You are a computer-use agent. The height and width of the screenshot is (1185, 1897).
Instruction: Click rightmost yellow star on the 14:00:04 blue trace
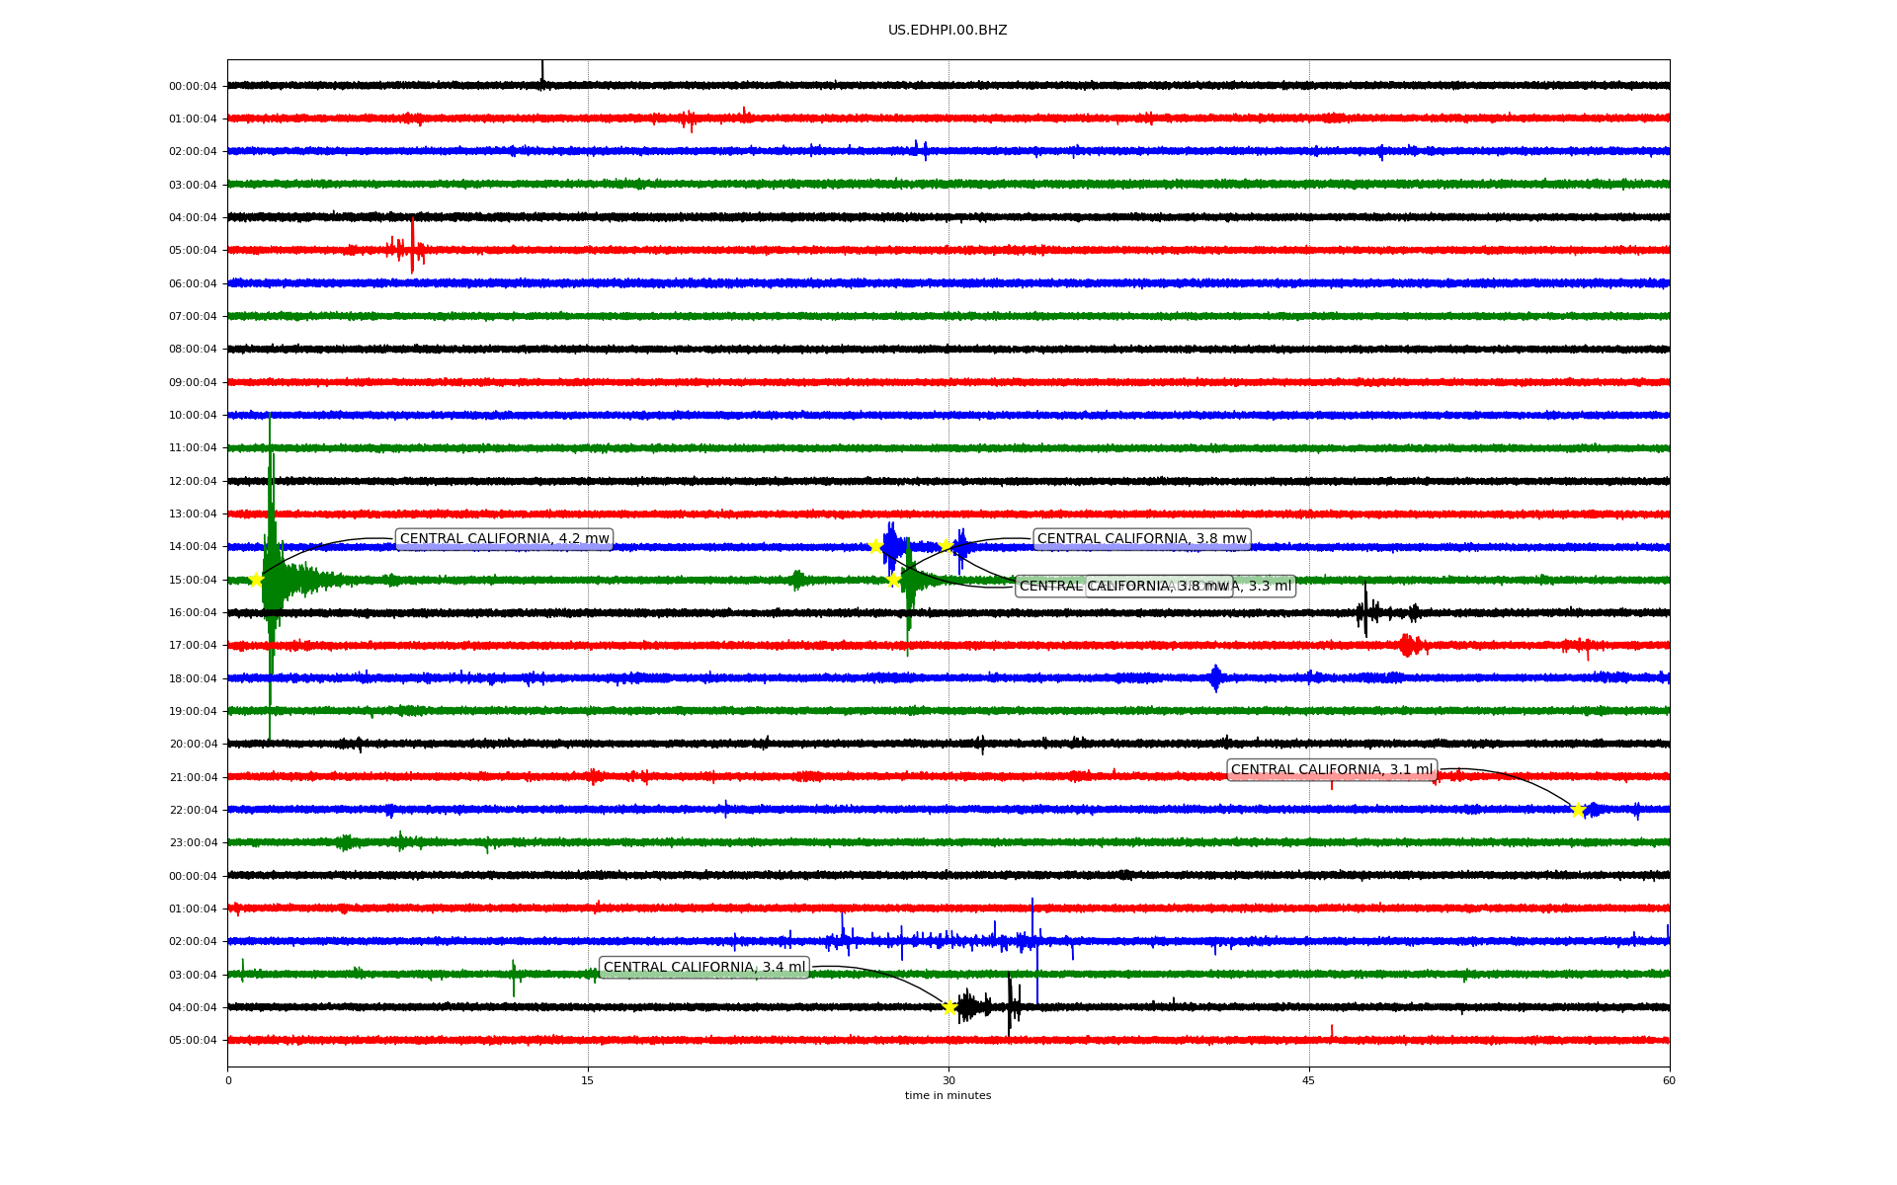click(x=947, y=545)
